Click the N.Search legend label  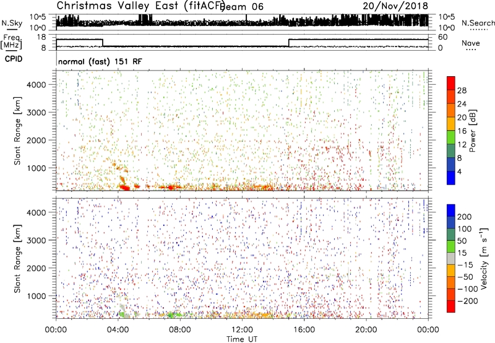click(478, 23)
